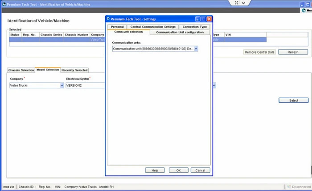Click the Remove Central Data button
Viewport: 312px width, 191px height.
[259, 52]
